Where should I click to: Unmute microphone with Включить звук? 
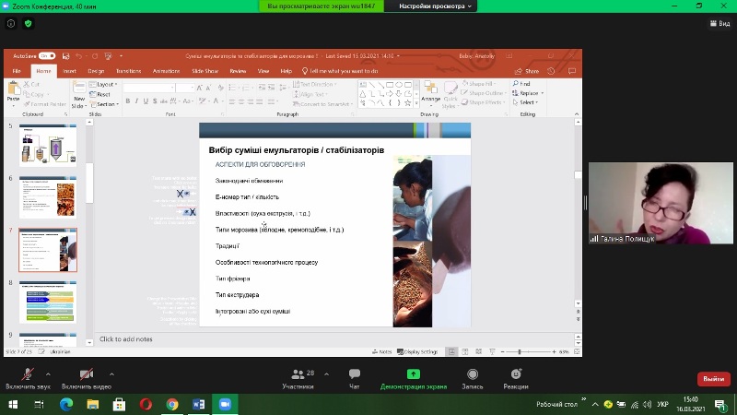(x=29, y=378)
